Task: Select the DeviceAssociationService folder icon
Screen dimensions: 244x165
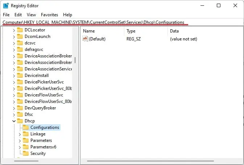Action: point(20,69)
